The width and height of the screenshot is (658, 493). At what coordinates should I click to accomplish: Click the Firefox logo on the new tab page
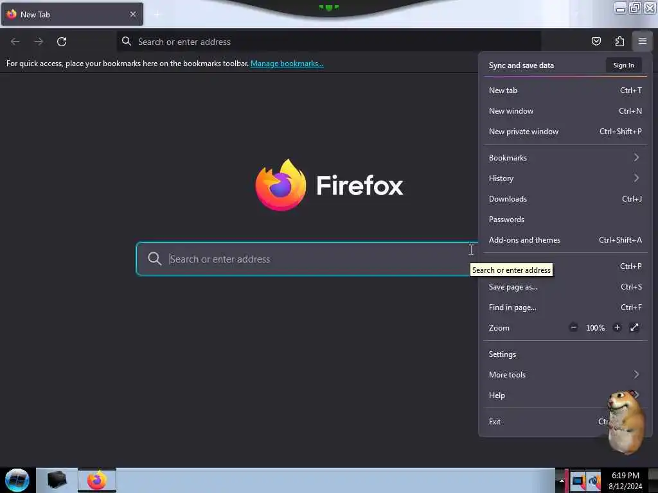click(x=281, y=185)
